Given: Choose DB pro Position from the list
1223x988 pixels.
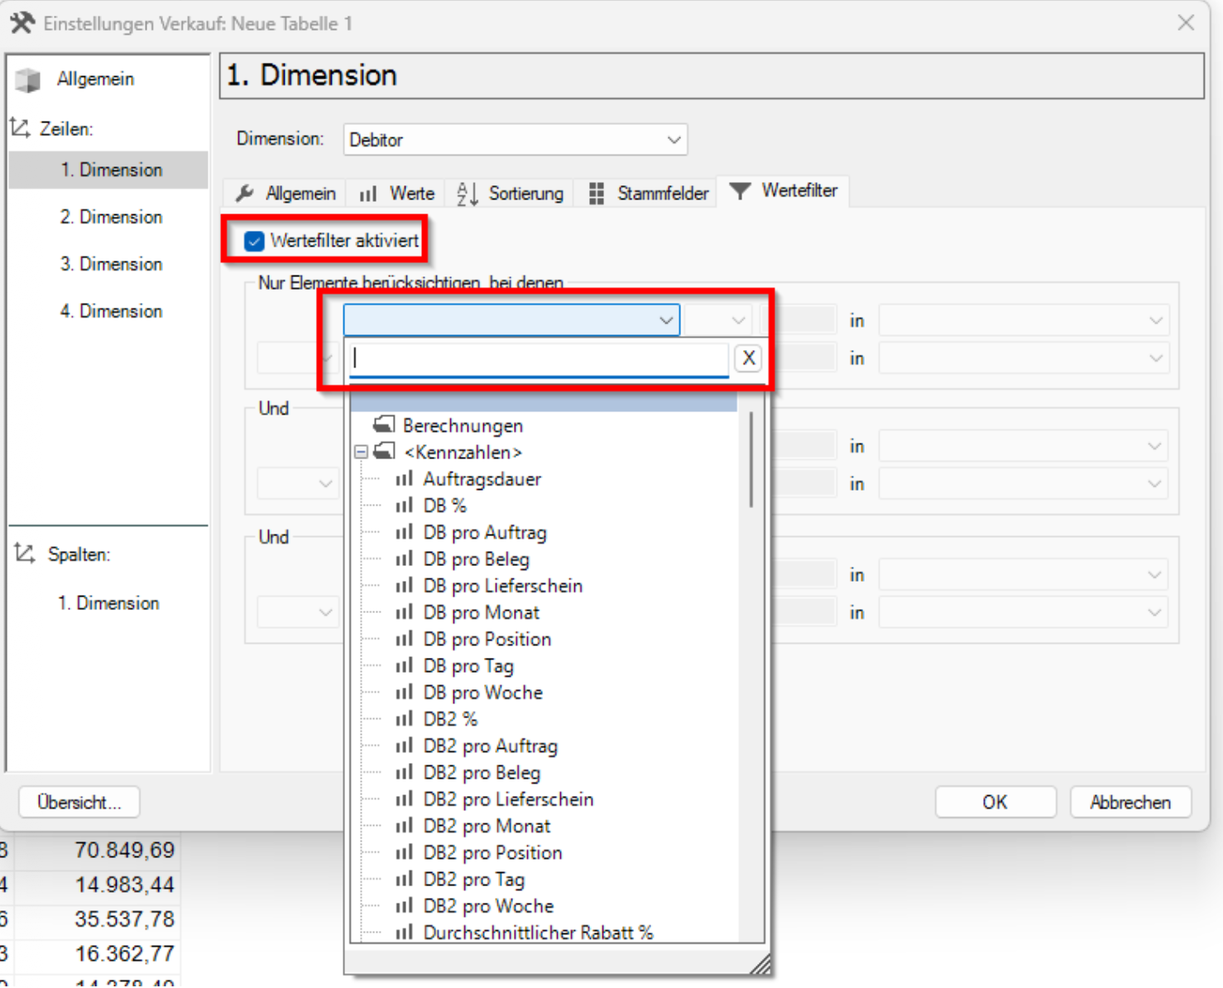Looking at the screenshot, I should point(487,639).
